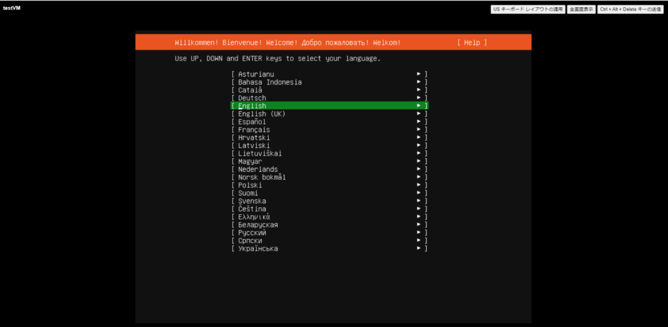Select Suomi language

[x=329, y=193]
